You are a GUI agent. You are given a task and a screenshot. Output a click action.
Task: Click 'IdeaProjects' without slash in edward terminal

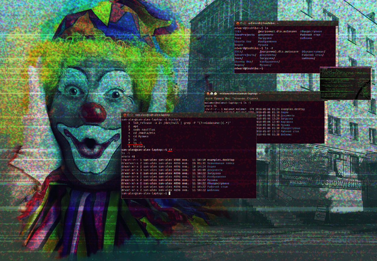244,35
